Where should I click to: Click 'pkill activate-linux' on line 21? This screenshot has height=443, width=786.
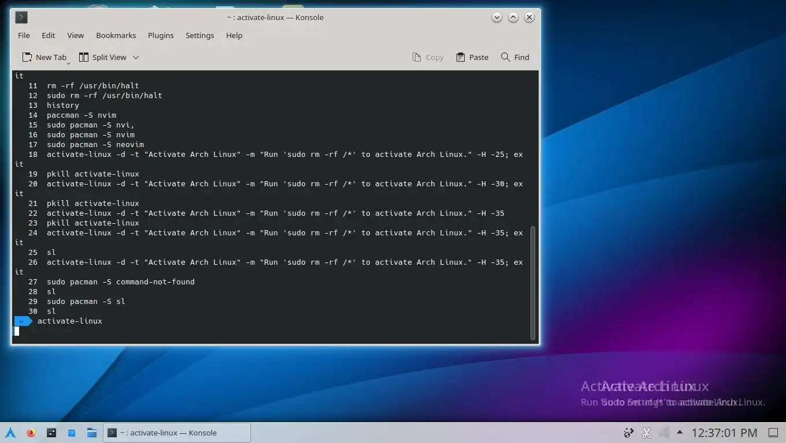[x=93, y=203]
